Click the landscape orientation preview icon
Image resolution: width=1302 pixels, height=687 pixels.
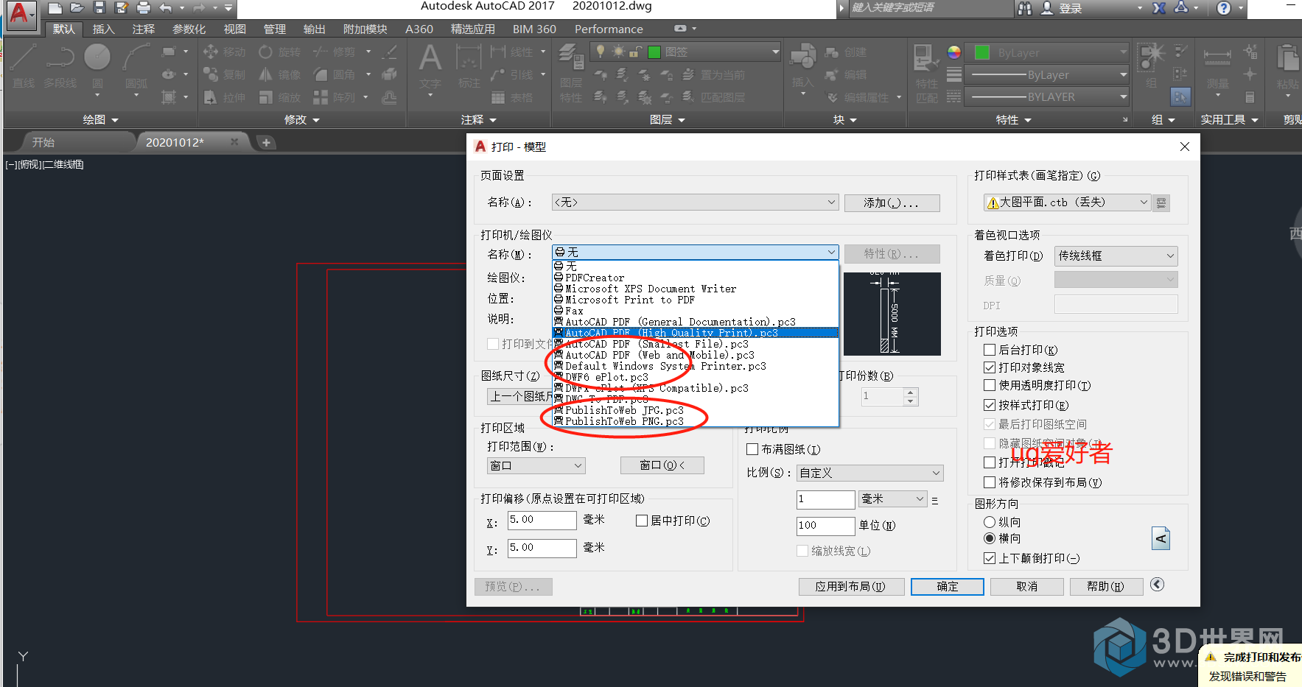1161,538
